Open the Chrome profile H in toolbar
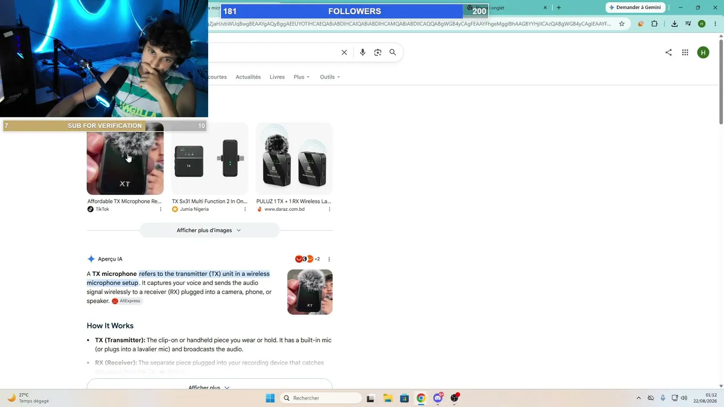 (701, 24)
